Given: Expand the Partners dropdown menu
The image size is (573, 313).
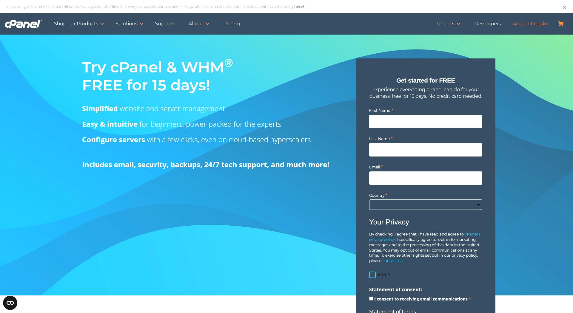Looking at the screenshot, I should (x=447, y=24).
